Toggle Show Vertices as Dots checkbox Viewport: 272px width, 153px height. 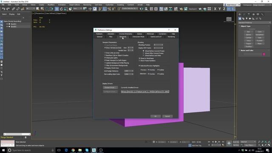pos(105,48)
